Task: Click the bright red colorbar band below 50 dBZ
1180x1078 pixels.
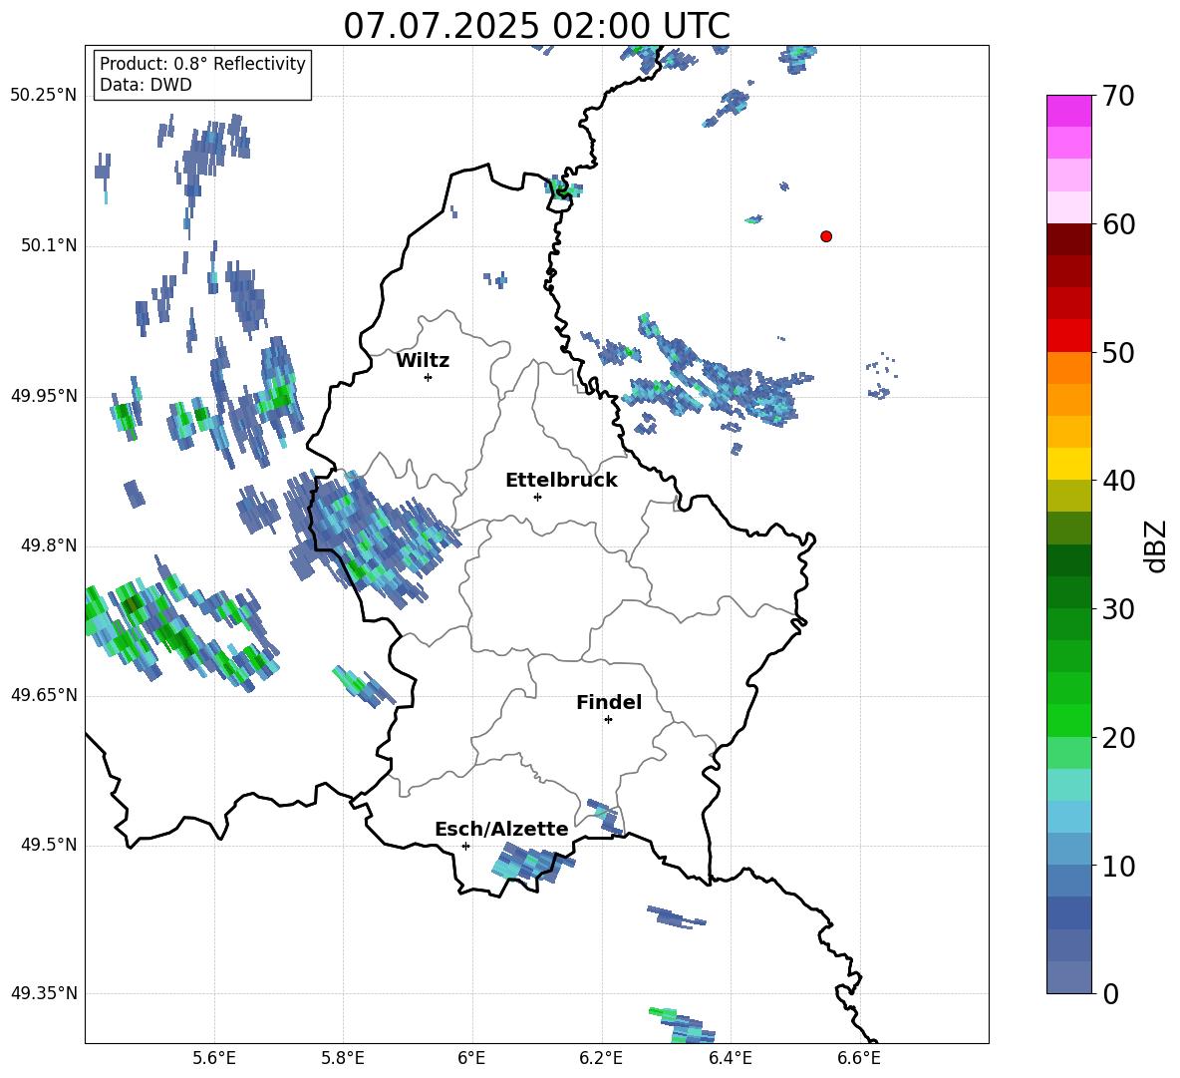Action: click(1069, 336)
